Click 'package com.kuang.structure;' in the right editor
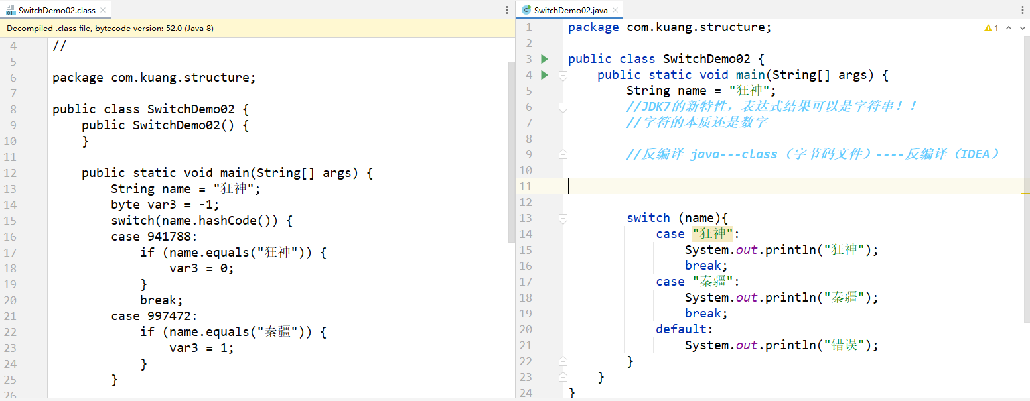The height and width of the screenshot is (401, 1030). [670, 27]
